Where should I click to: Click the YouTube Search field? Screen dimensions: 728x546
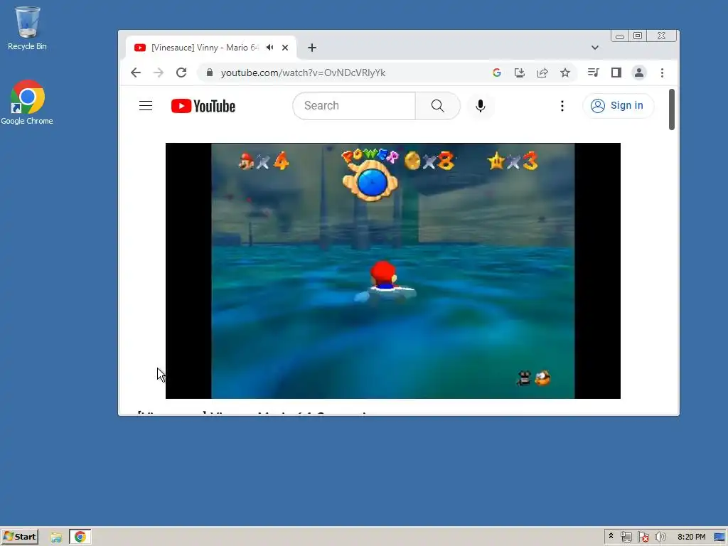[354, 106]
